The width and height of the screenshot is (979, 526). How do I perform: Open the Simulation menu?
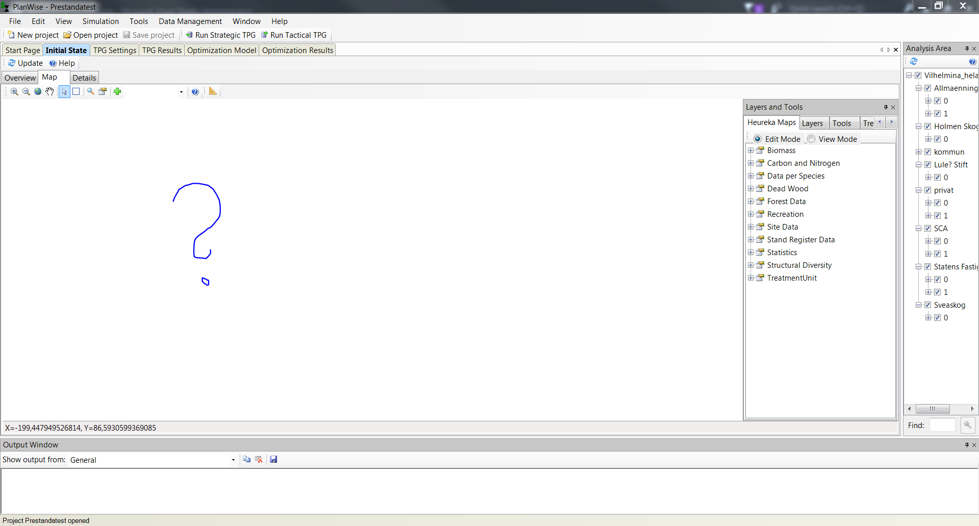pos(101,21)
